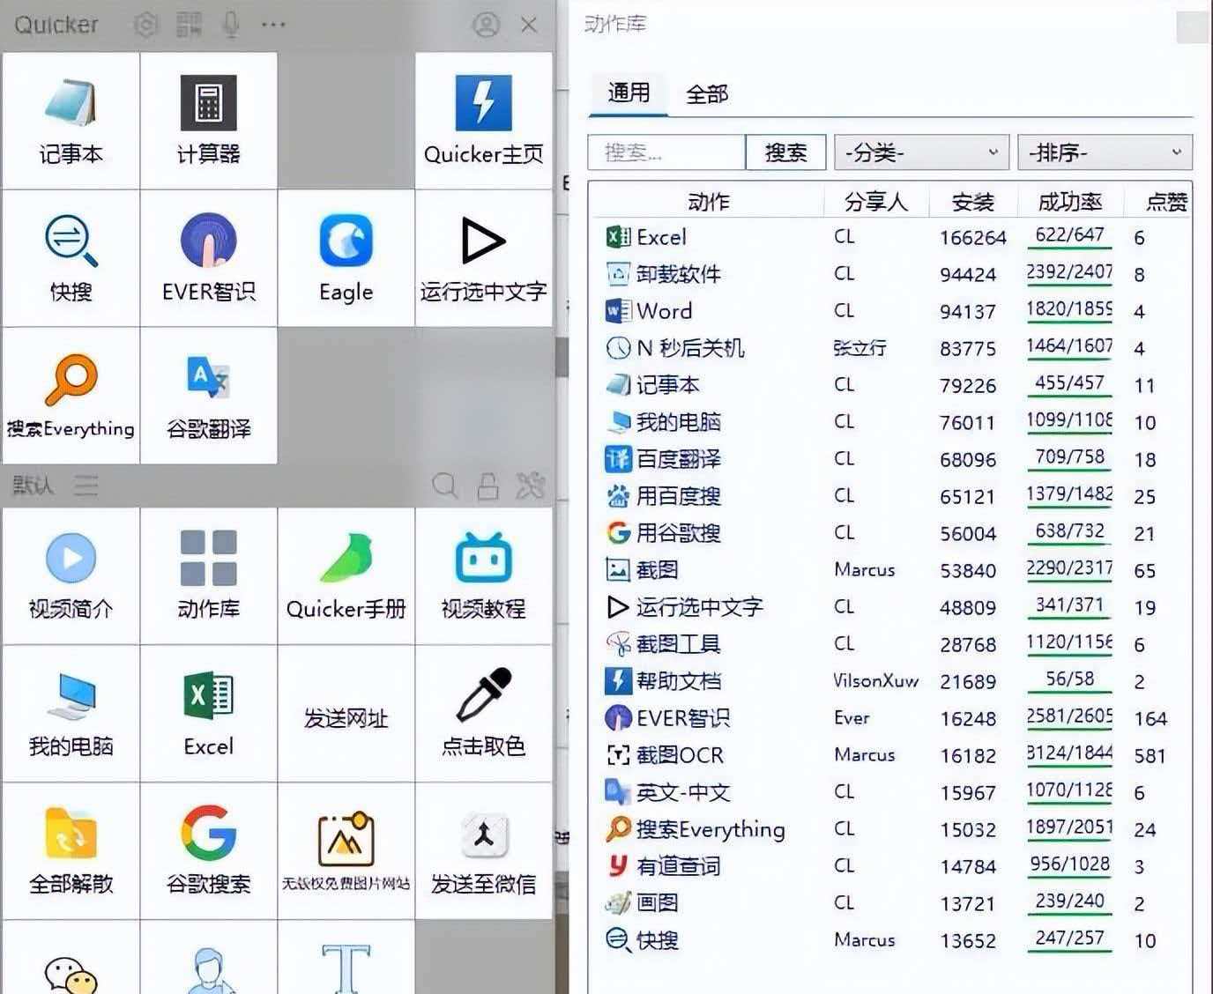The image size is (1213, 994).
Task: Select the 通用 tab
Action: pyautogui.click(x=626, y=93)
